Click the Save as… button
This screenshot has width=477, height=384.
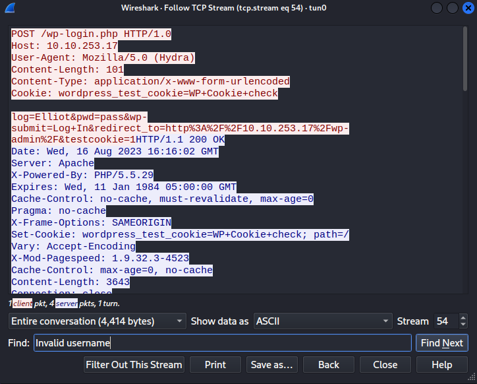click(272, 365)
